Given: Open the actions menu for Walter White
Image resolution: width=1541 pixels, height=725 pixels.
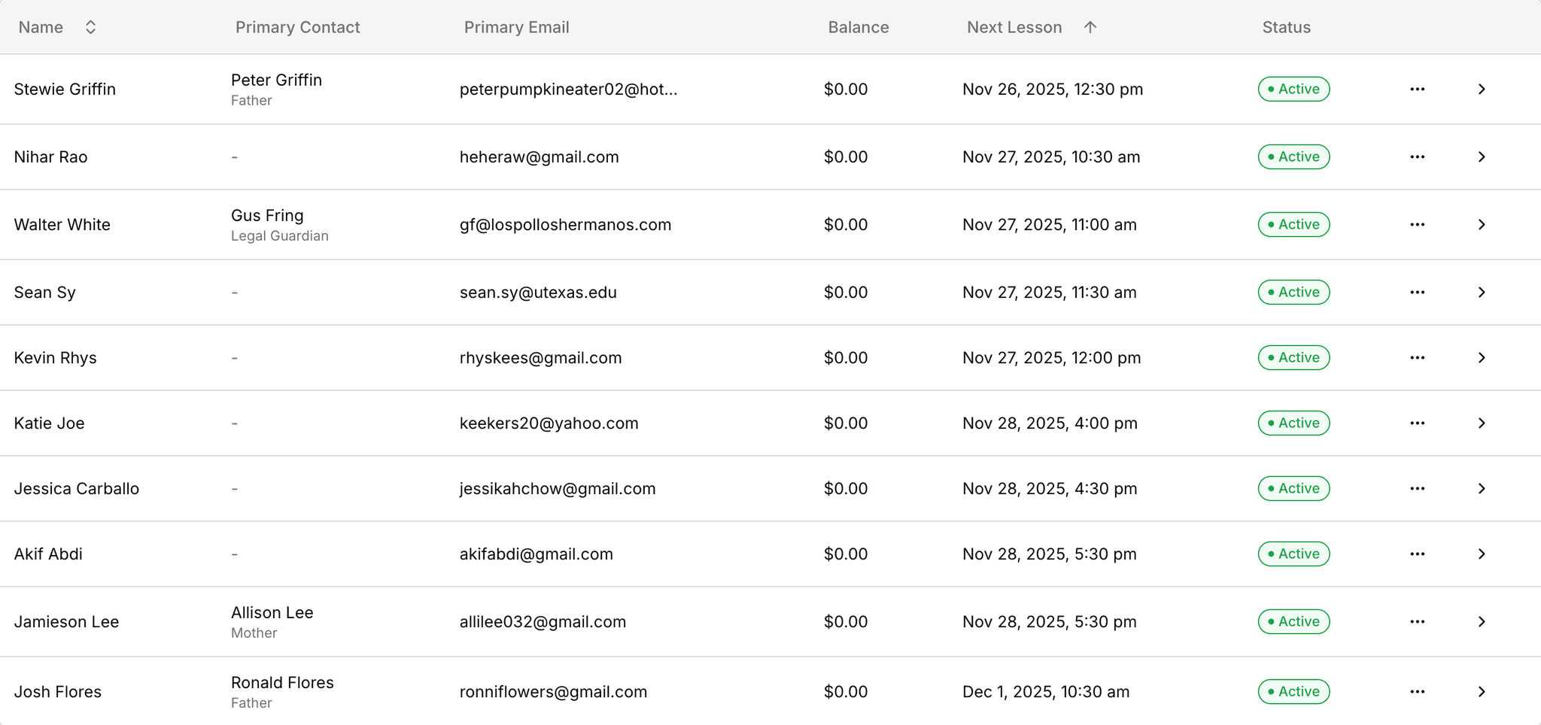Looking at the screenshot, I should click(1417, 225).
